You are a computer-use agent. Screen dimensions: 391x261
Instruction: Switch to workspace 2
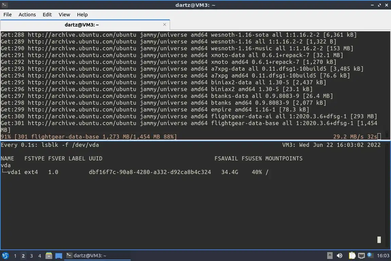(23, 256)
